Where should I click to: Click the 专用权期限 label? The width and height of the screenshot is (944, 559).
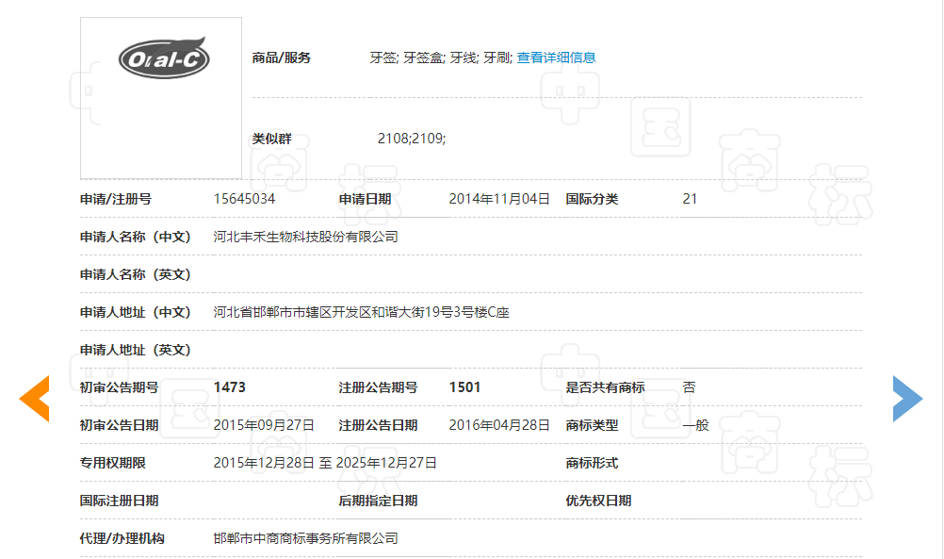pos(112,463)
